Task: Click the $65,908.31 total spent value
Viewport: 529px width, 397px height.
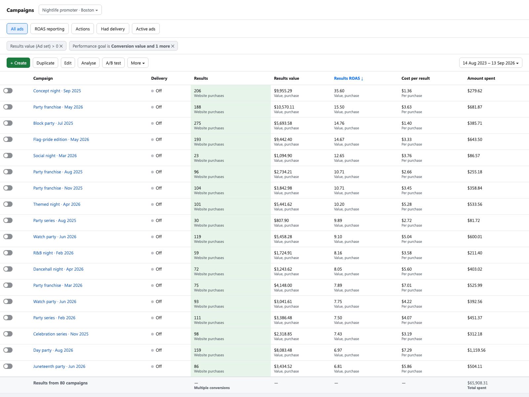Action: point(477,383)
